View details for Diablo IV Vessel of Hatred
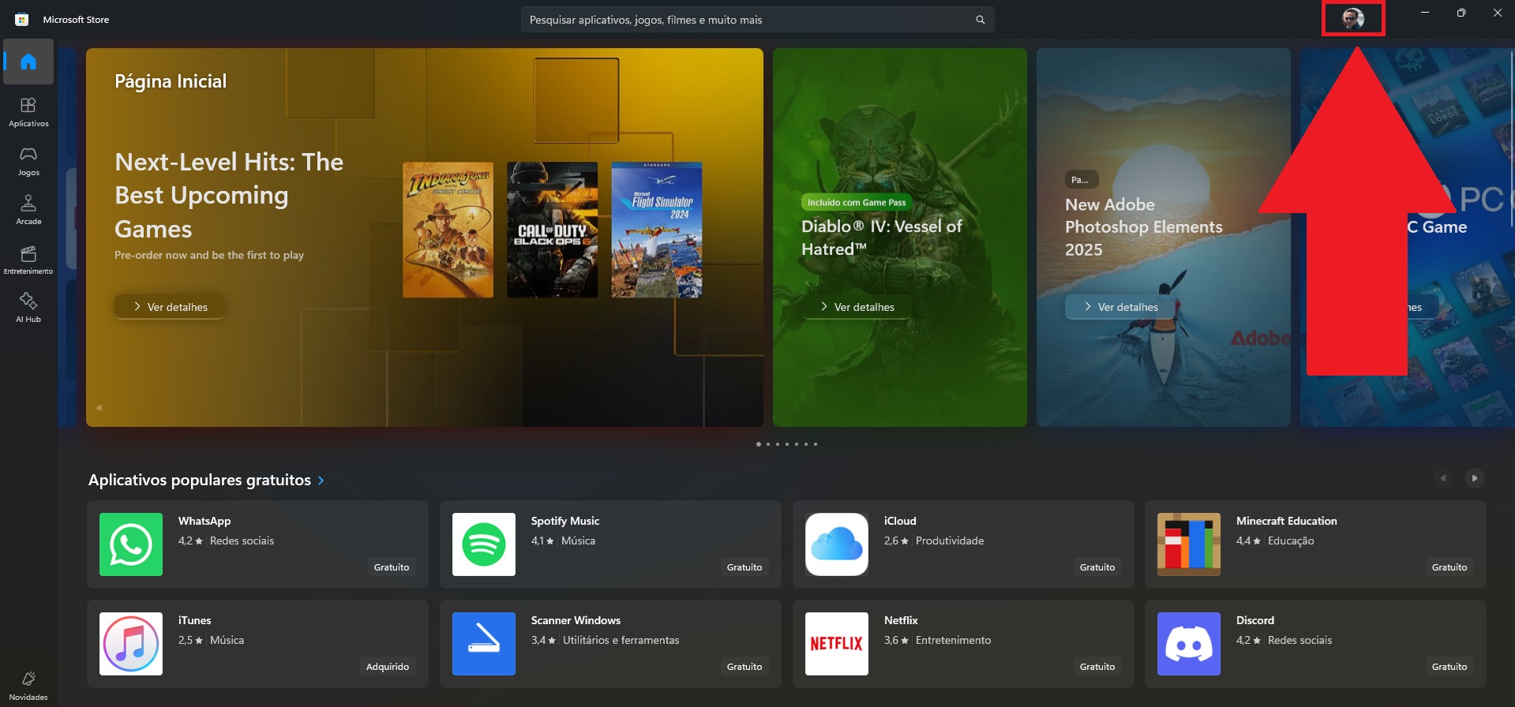The height and width of the screenshot is (707, 1515). coord(857,307)
